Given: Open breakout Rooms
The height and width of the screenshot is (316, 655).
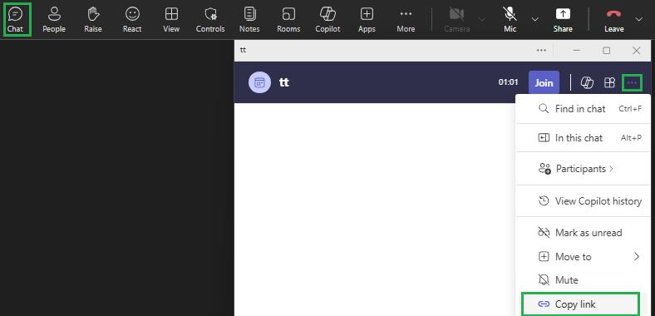Looking at the screenshot, I should (x=288, y=20).
